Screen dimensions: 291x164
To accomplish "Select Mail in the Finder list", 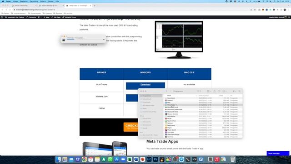I will coord(203,102).
